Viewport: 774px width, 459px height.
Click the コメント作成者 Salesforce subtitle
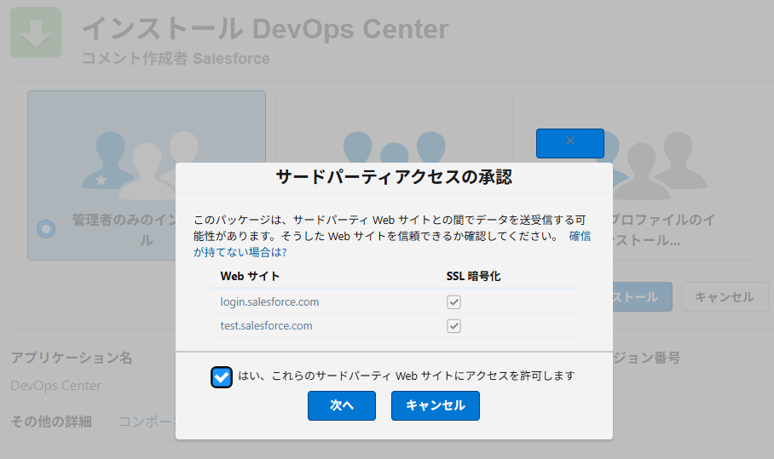point(176,59)
